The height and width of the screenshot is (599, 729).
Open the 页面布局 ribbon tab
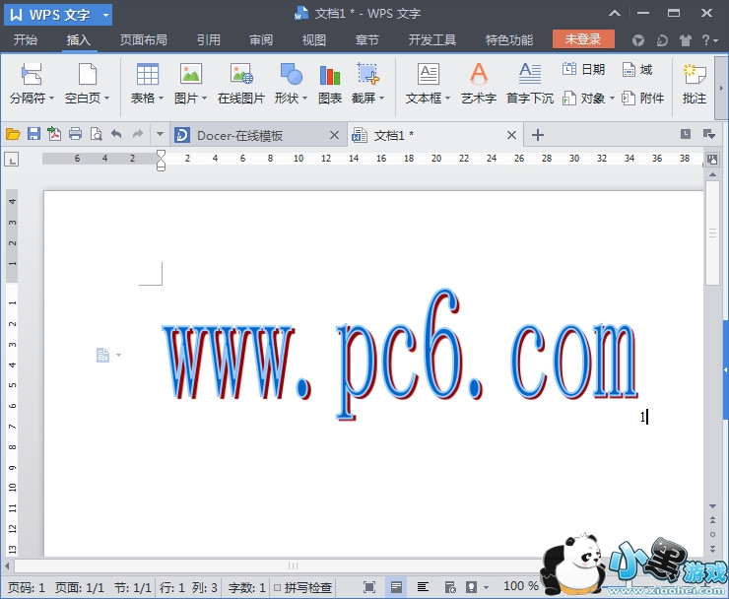[143, 40]
